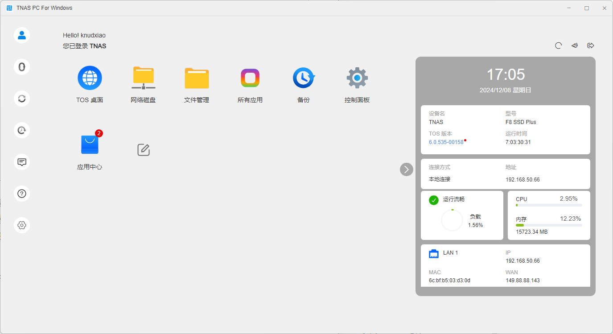Click the TNAS PC app logo in titlebar
Screen dimensions: 613x334
(9, 8)
